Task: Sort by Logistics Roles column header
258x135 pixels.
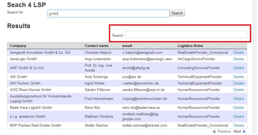Action: tap(190, 46)
